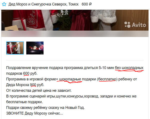Select the first thumbnail with Ded Moroz
The height and width of the screenshot is (119, 150).
pyautogui.click(x=15, y=48)
